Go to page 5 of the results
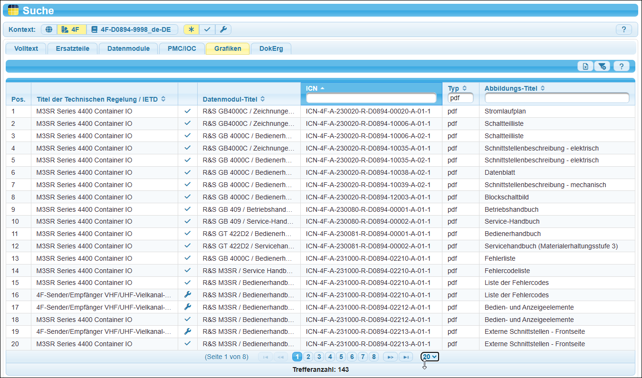The image size is (642, 378). pyautogui.click(x=341, y=357)
